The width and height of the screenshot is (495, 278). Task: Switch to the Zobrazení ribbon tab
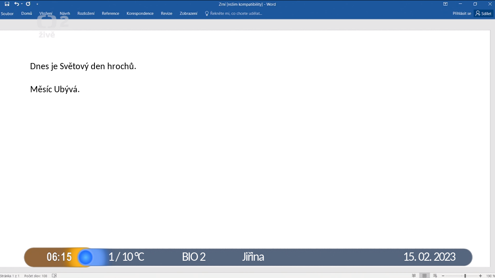coord(189,14)
